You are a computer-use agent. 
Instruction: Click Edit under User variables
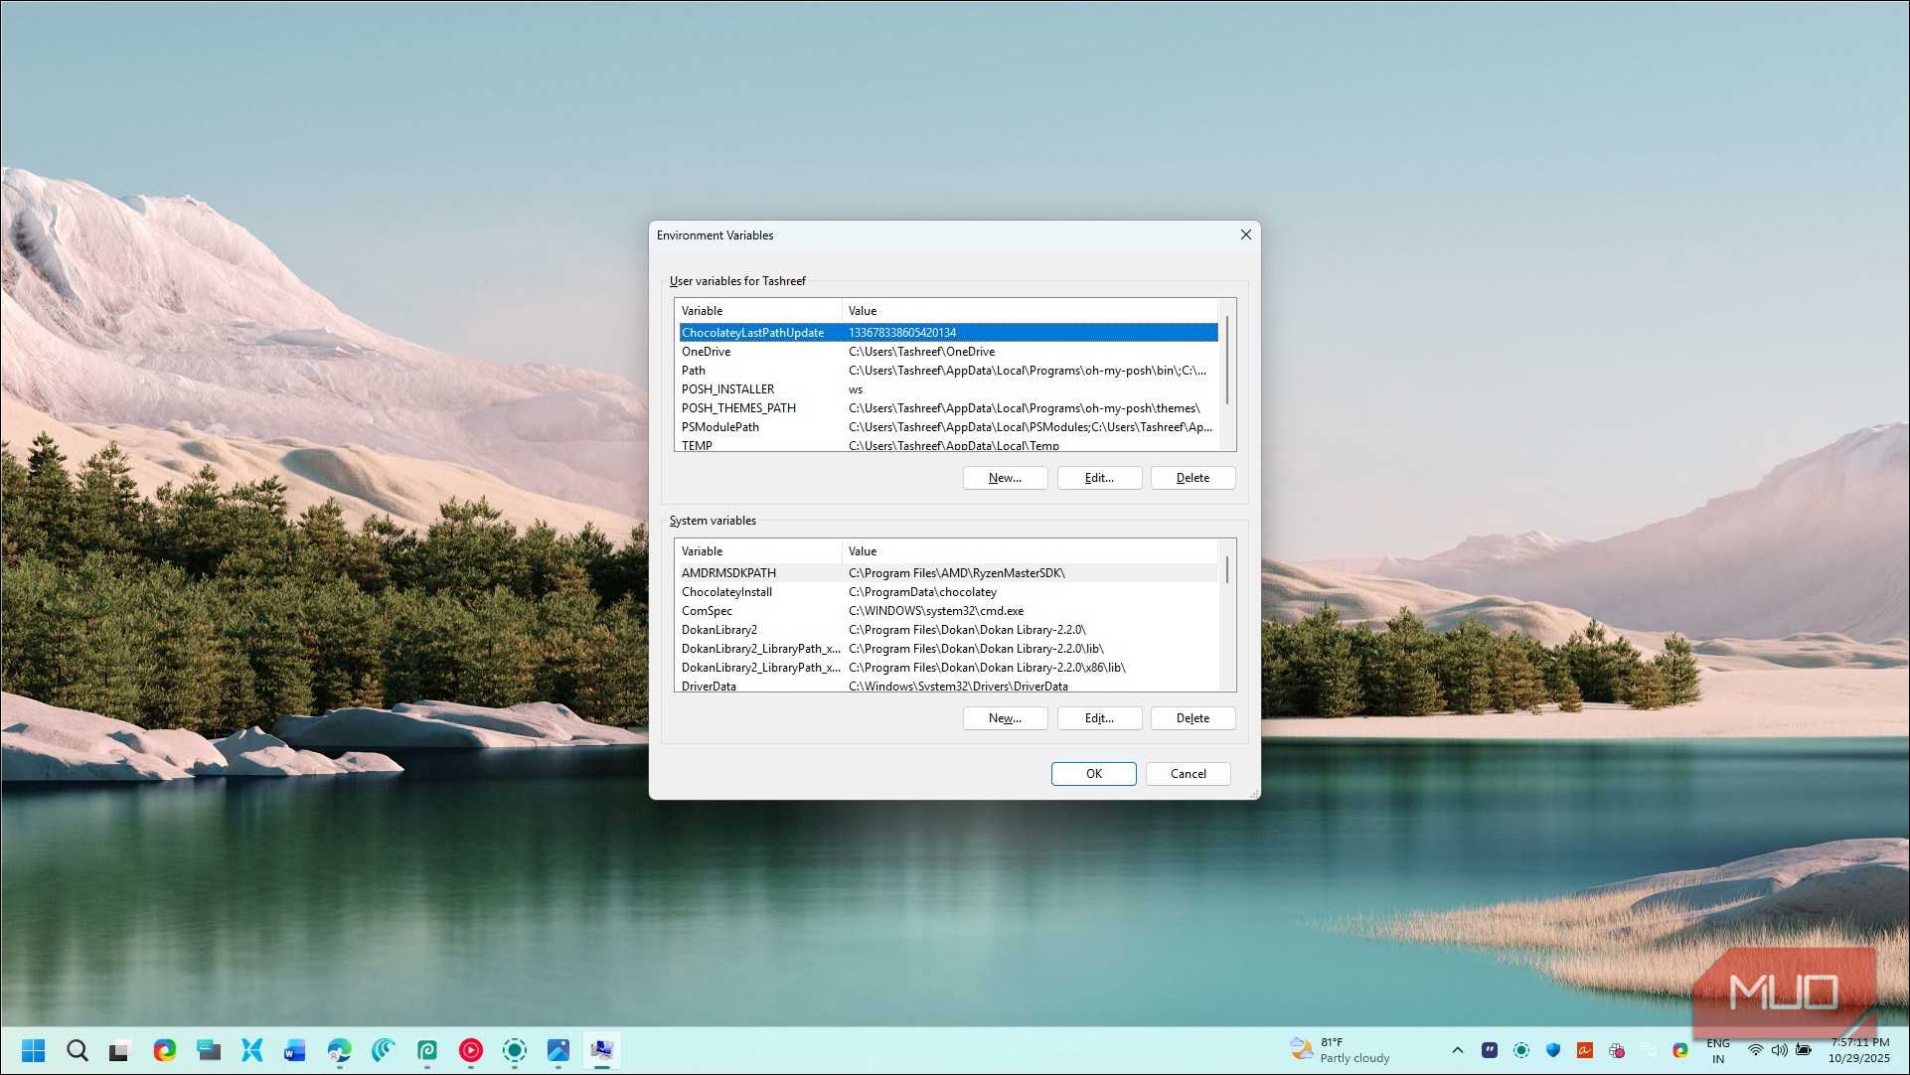point(1099,478)
